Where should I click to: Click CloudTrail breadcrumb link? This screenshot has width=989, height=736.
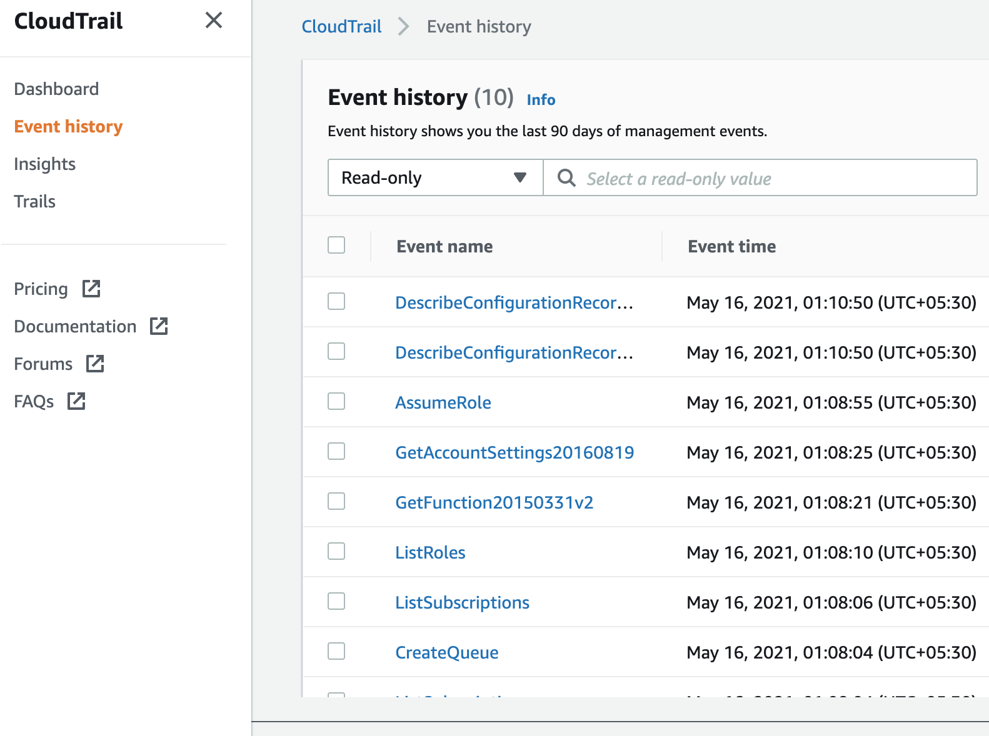[x=341, y=26]
